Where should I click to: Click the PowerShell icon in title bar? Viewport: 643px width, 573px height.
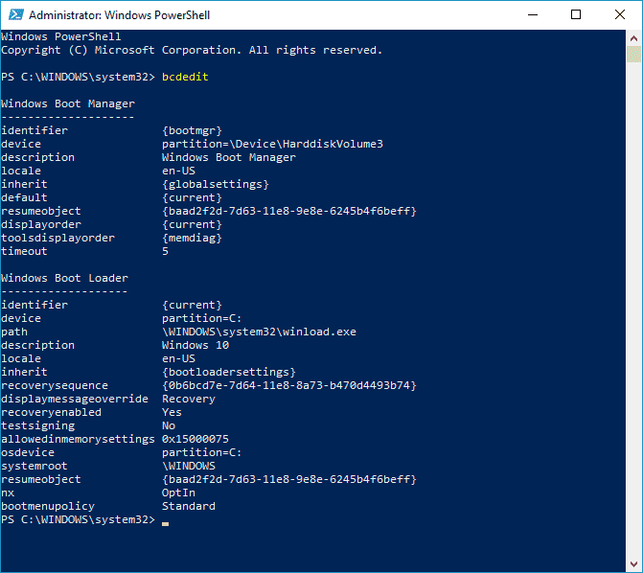click(16, 14)
